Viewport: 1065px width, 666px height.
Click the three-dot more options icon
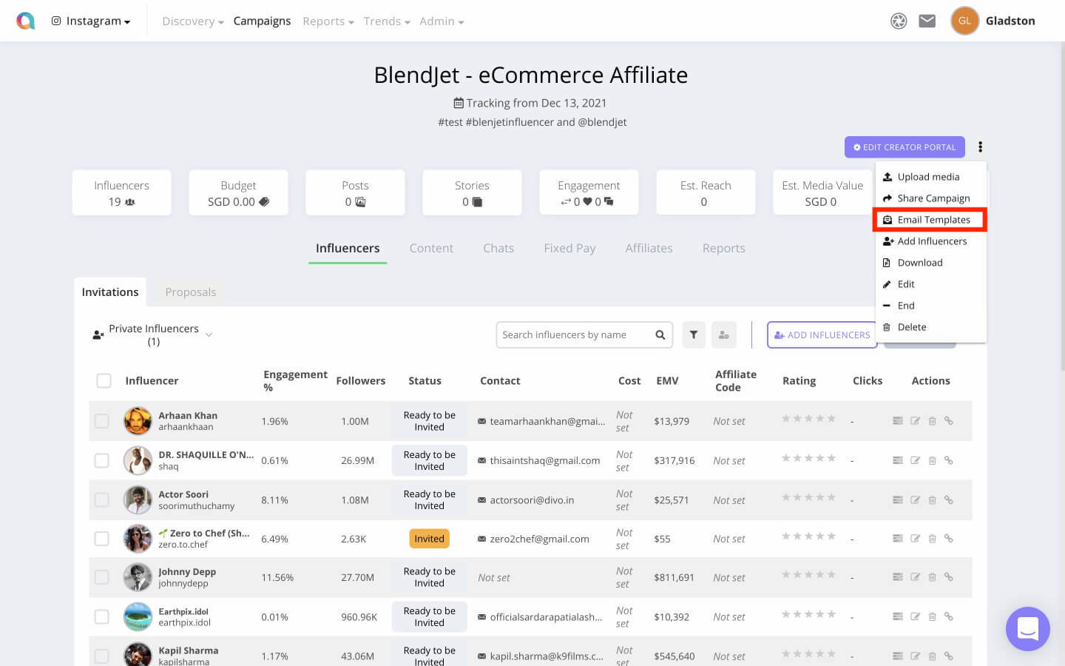click(980, 147)
